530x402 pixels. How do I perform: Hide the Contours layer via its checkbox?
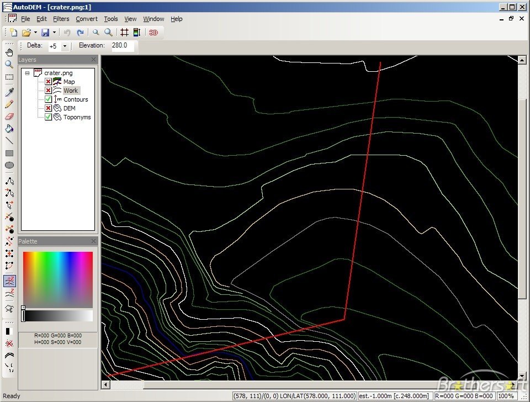[49, 99]
